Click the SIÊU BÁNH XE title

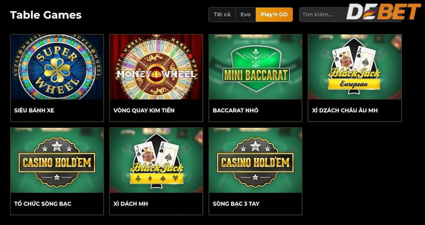point(34,111)
